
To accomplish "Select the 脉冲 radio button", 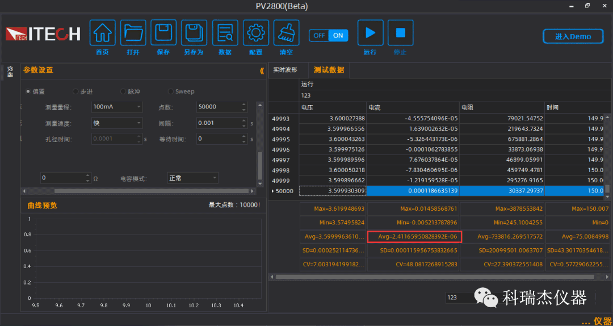I will point(123,91).
